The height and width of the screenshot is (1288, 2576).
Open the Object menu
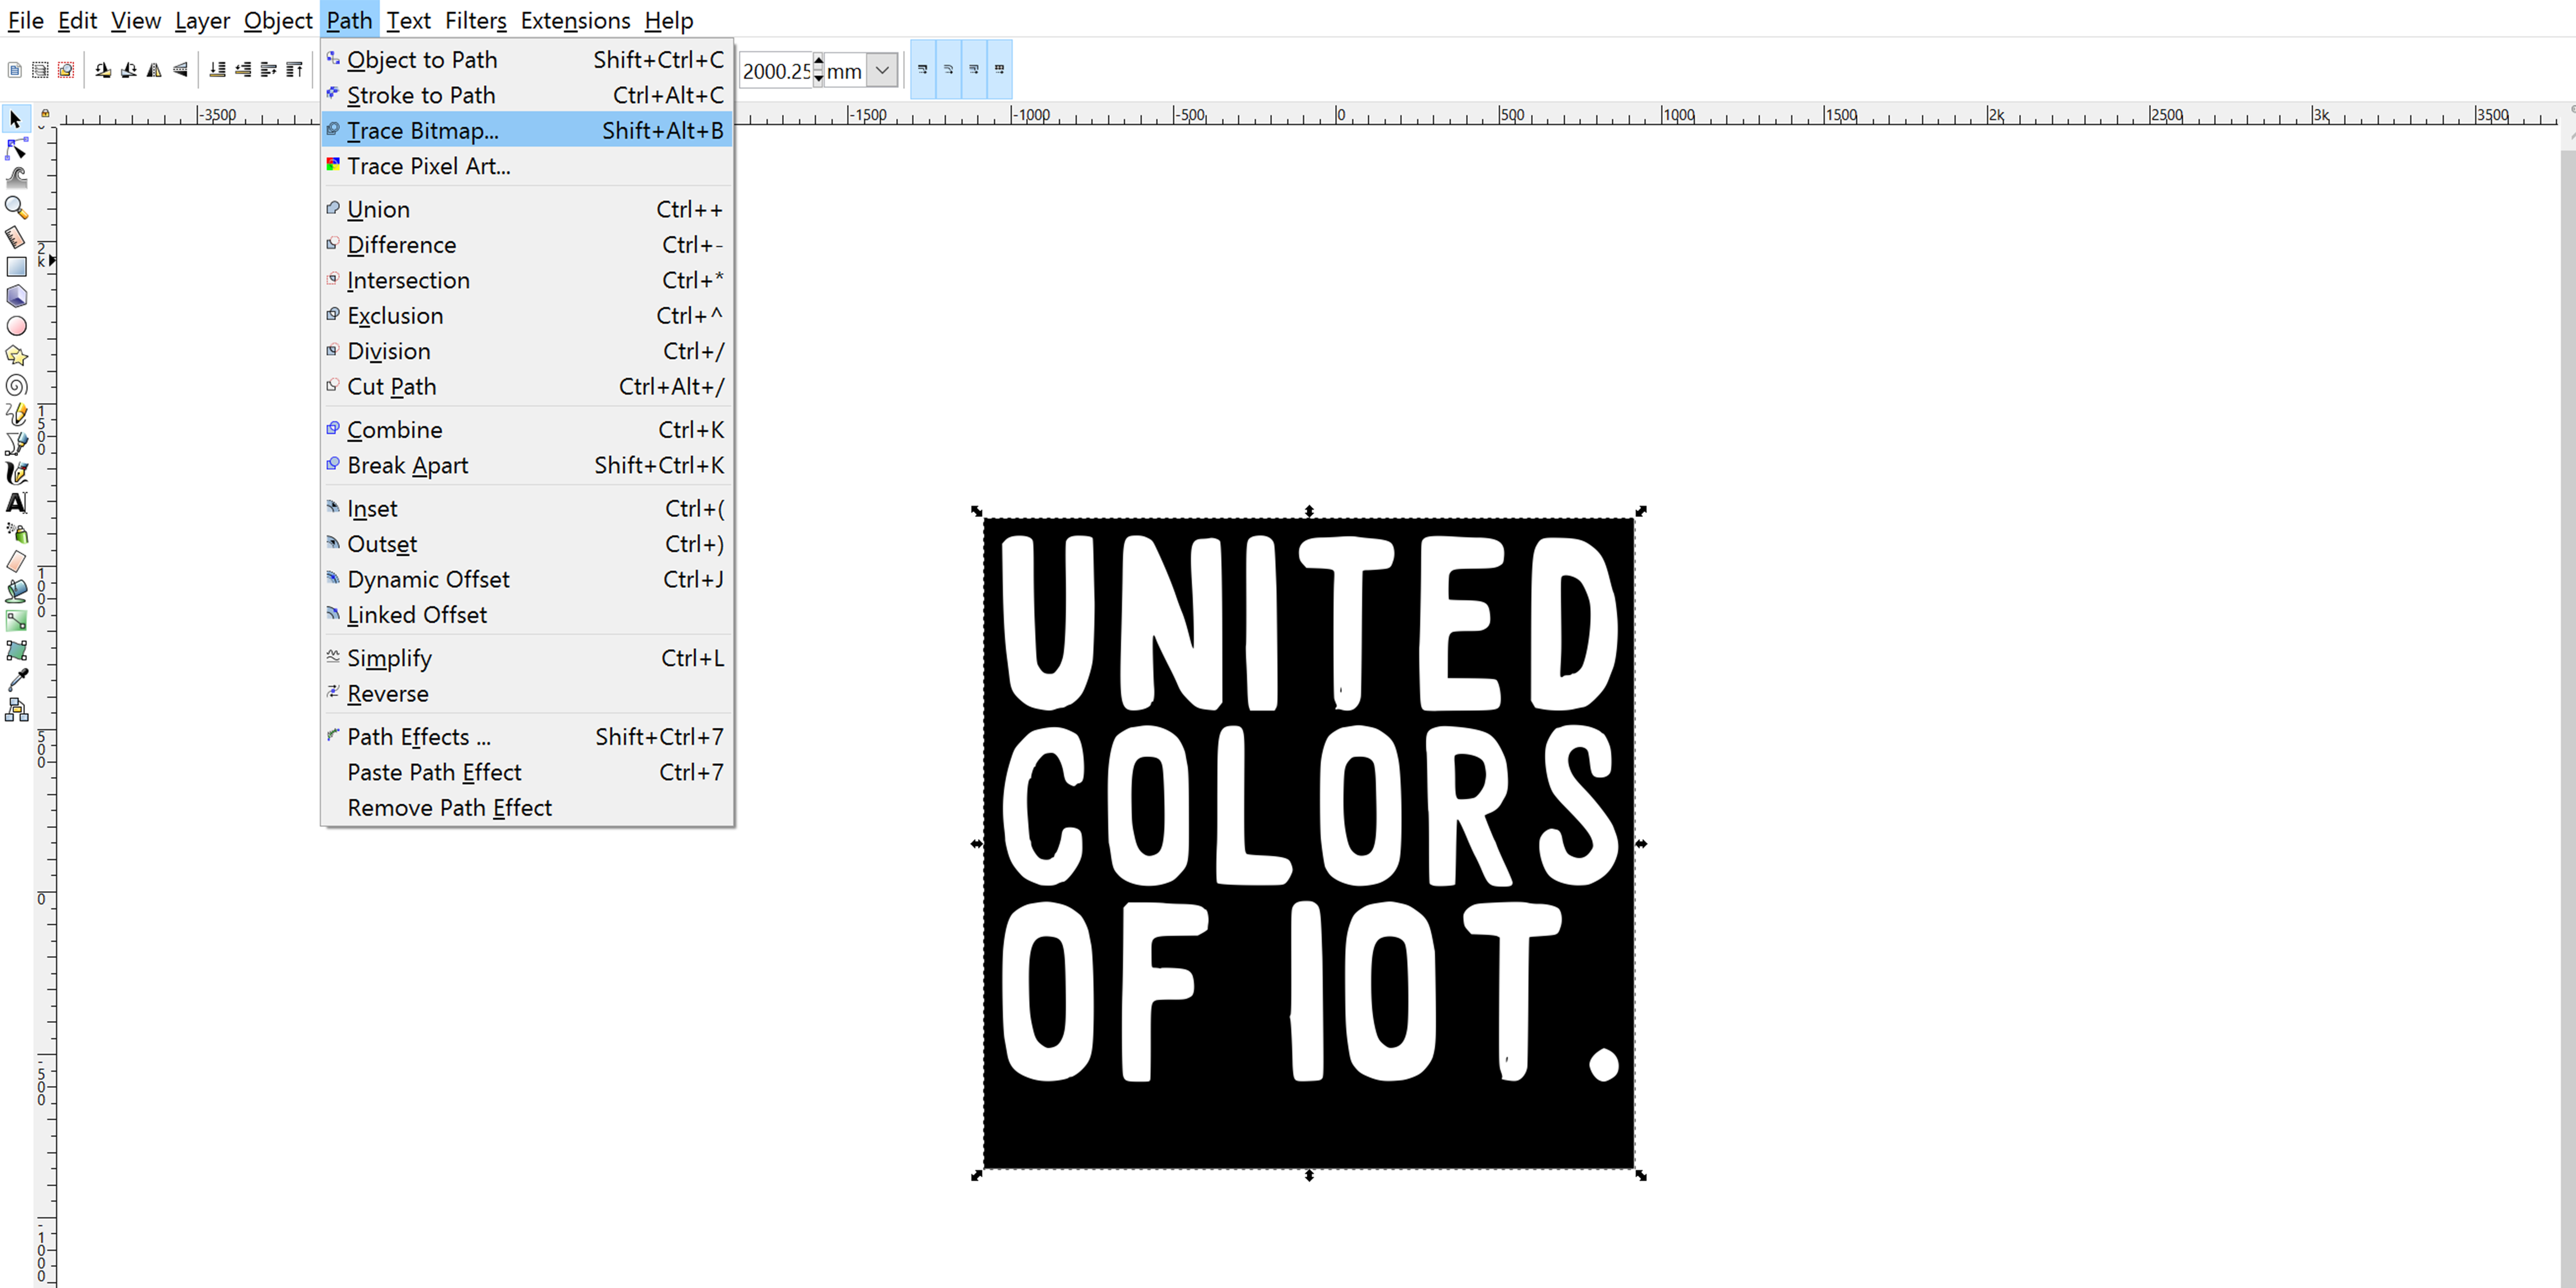278,20
